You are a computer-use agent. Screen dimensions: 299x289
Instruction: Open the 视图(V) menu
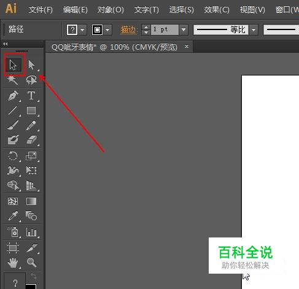point(252,10)
